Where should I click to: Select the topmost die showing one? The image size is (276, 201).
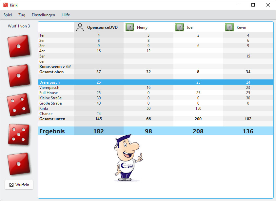point(18,46)
